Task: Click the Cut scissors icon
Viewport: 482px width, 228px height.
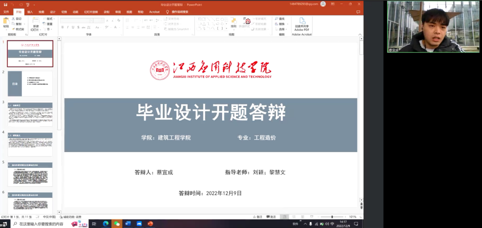Action: [13, 19]
